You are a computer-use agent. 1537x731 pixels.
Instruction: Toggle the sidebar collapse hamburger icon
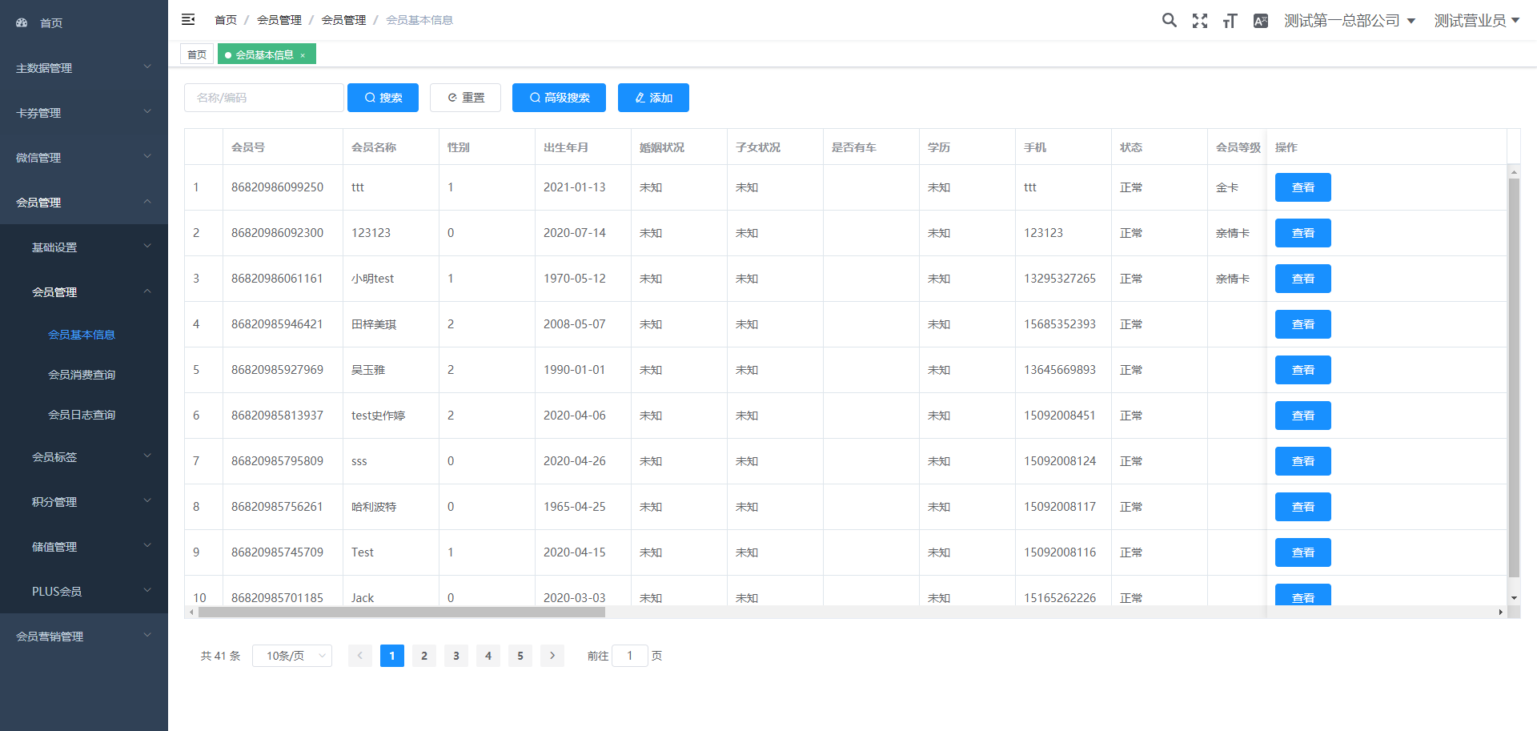[x=188, y=19]
